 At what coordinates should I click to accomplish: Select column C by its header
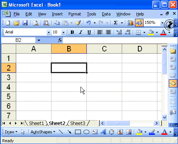(104, 49)
